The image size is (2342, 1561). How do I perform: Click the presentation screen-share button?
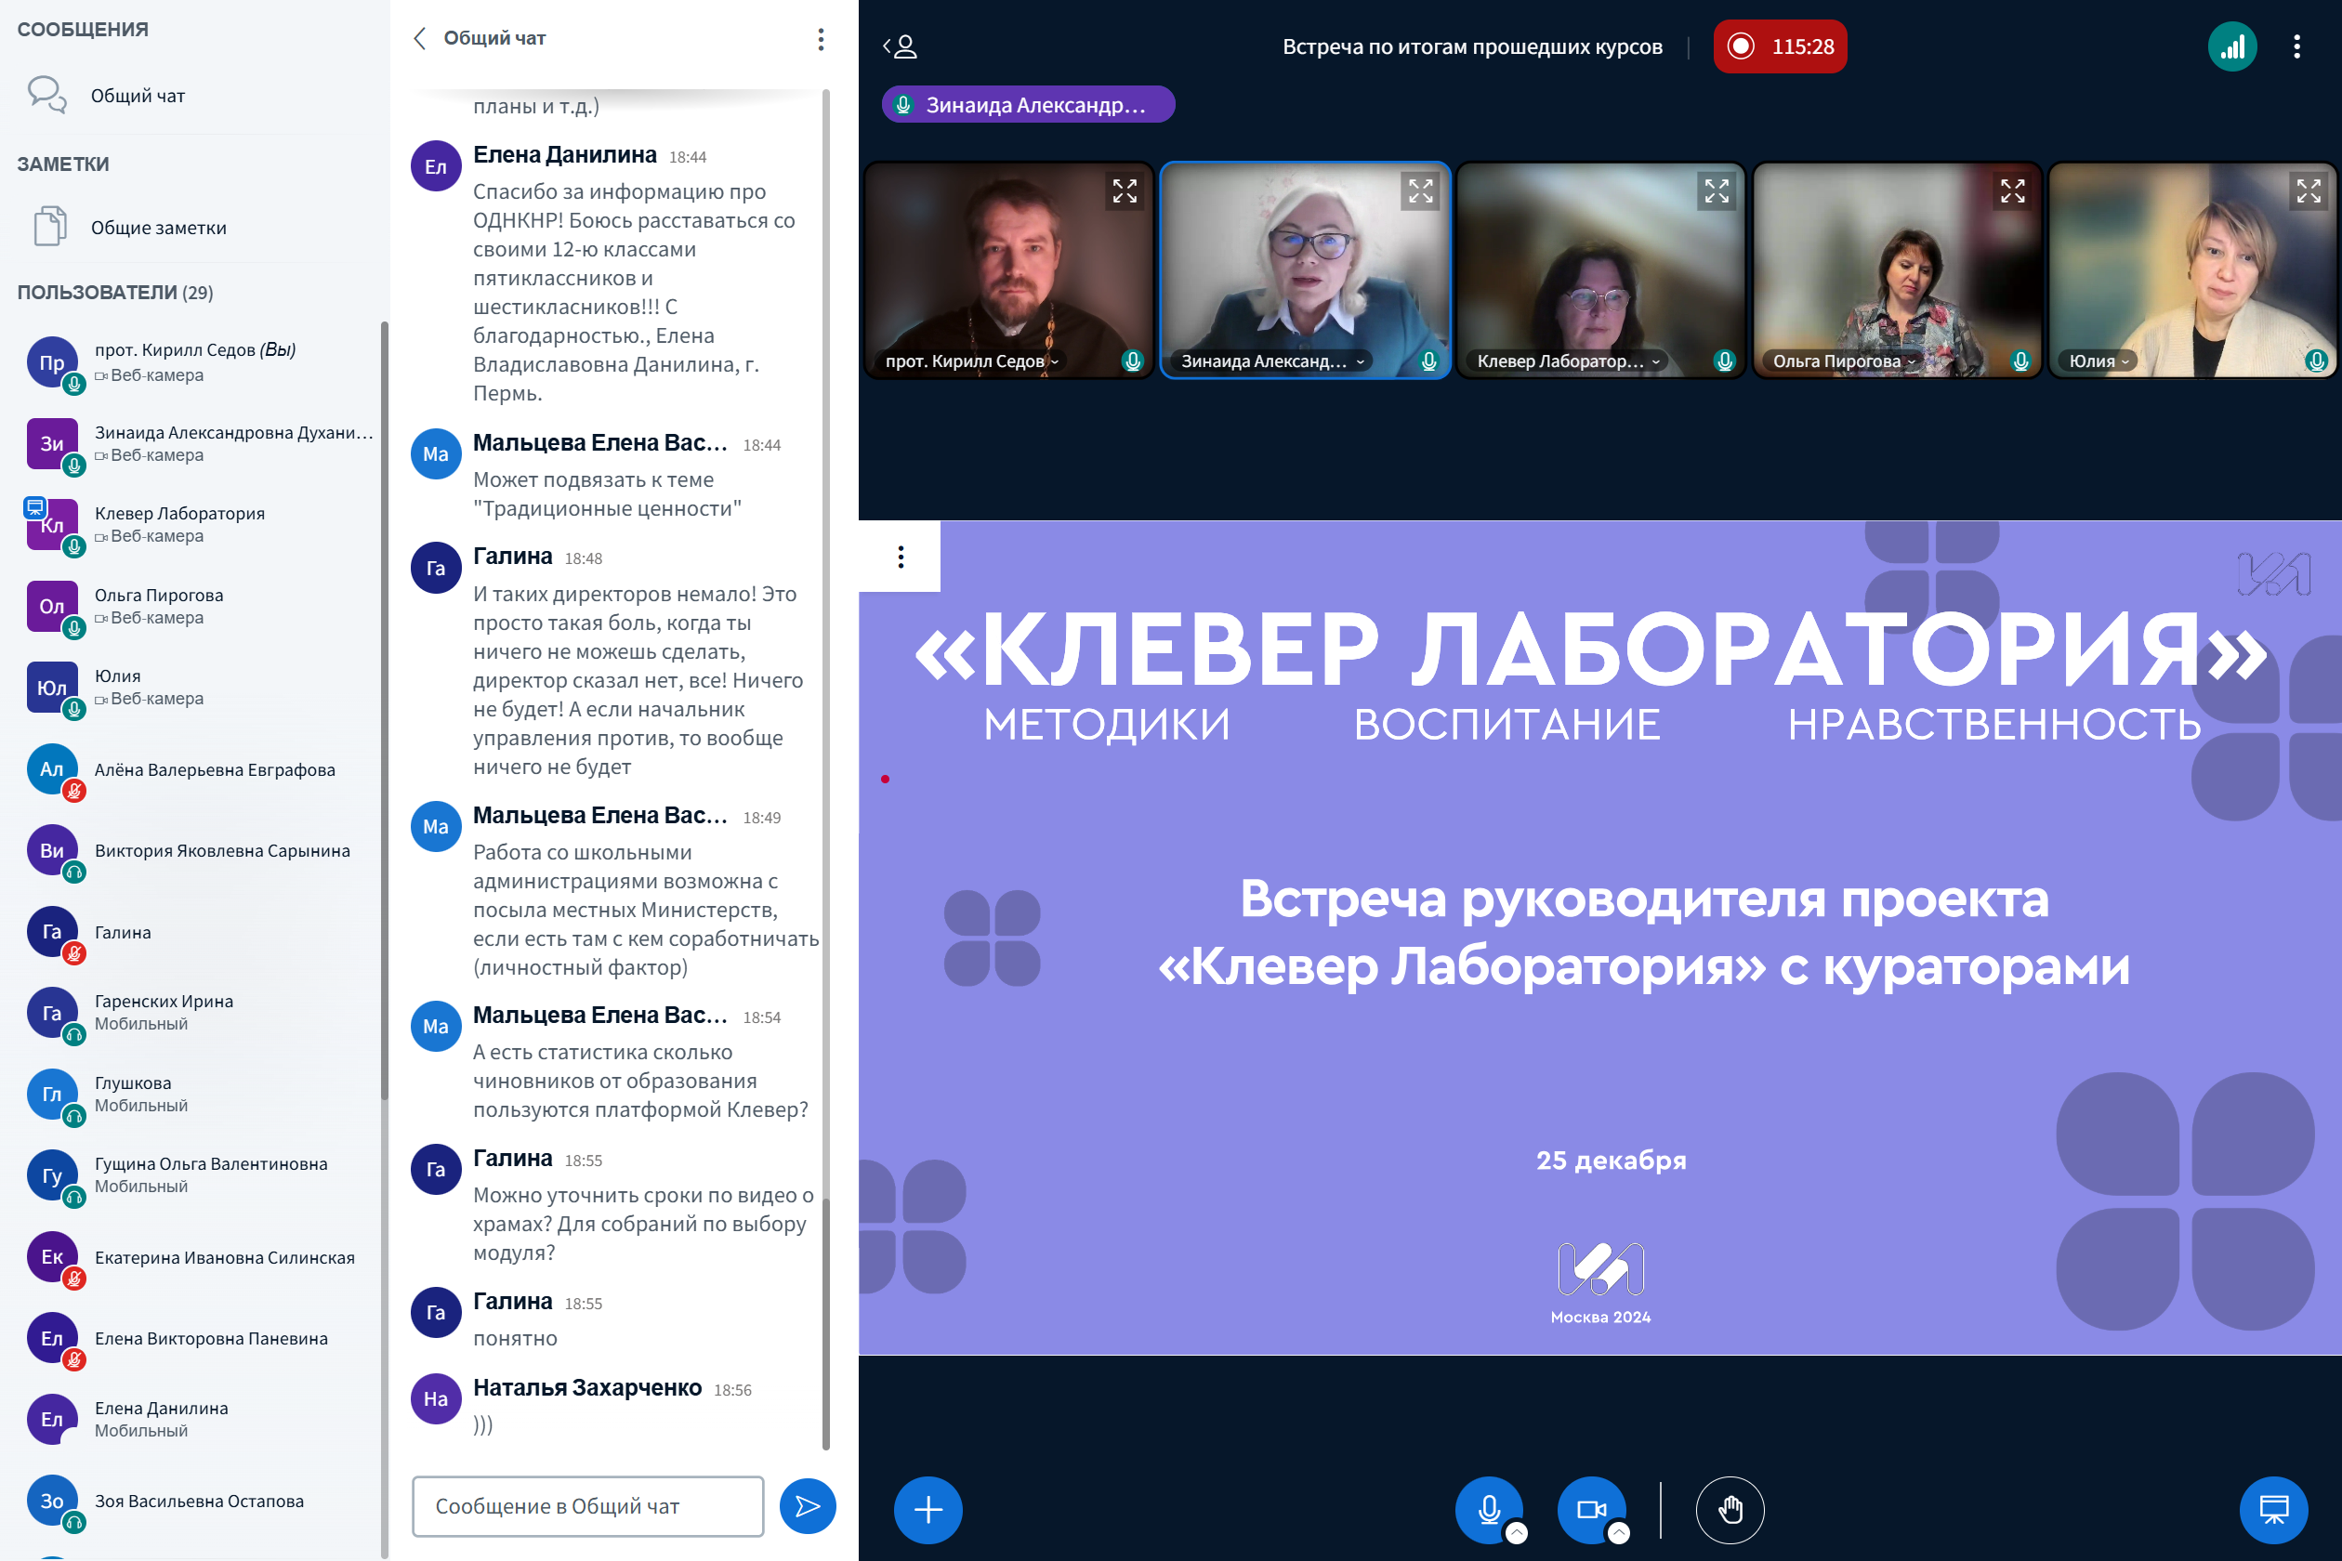click(2273, 1509)
